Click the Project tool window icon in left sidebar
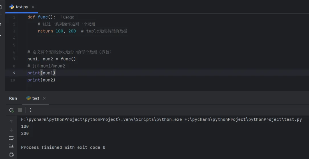This screenshot has width=309, height=159. pos(1,7)
